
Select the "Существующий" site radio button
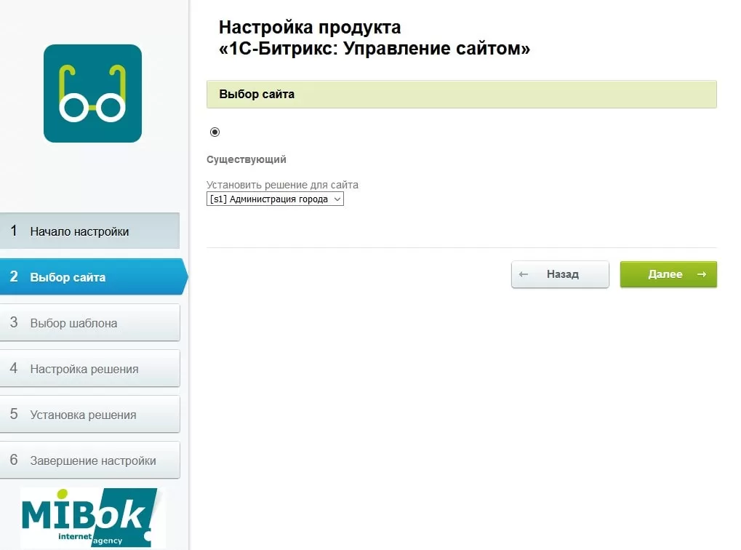point(215,132)
